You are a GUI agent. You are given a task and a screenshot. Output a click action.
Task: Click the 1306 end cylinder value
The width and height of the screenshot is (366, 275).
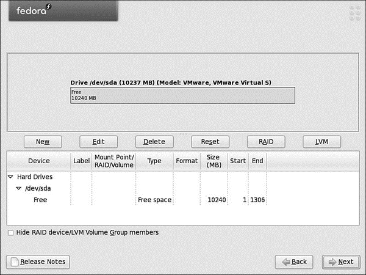257,200
